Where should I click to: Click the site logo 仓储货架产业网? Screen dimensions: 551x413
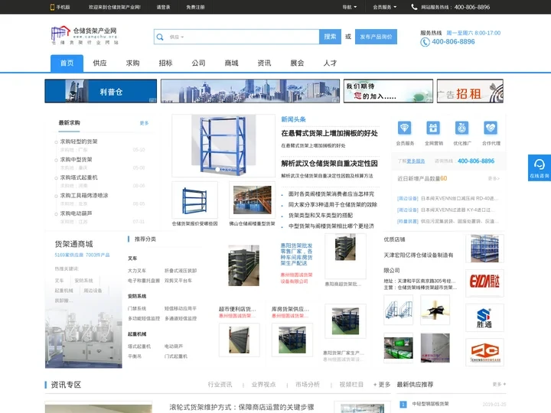pyautogui.click(x=84, y=35)
